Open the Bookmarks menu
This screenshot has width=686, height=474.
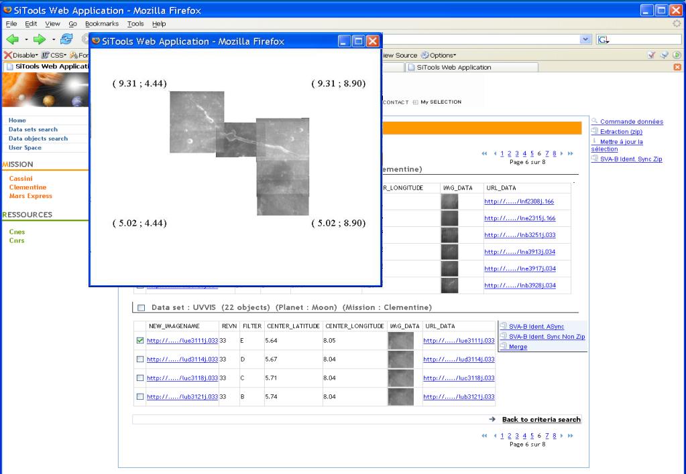pos(101,23)
